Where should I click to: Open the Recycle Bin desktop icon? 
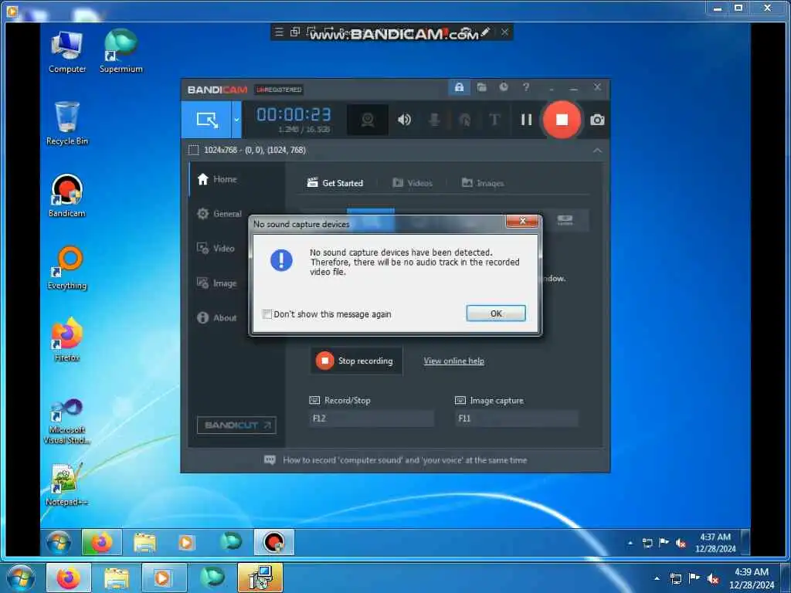67,124
